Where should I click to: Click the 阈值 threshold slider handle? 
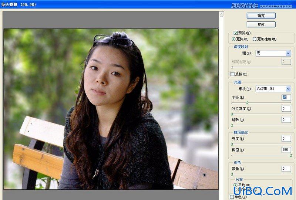[291, 155]
